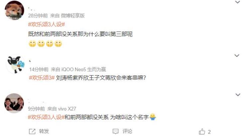Viewport: 242px width, 136px height.
Task: Click source link 微博轻享版
Action: (73, 16)
